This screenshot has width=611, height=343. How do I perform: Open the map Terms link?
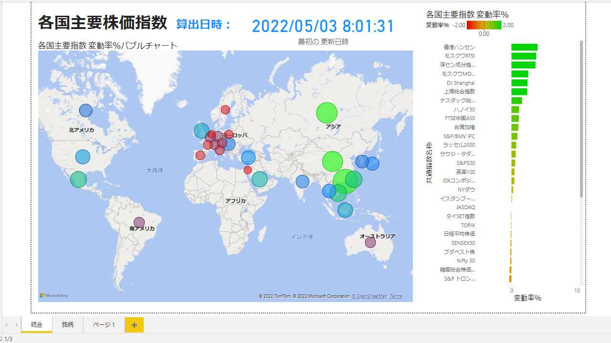pos(396,296)
